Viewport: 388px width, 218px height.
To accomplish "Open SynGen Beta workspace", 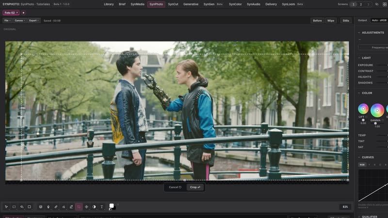I will pyautogui.click(x=213, y=4).
